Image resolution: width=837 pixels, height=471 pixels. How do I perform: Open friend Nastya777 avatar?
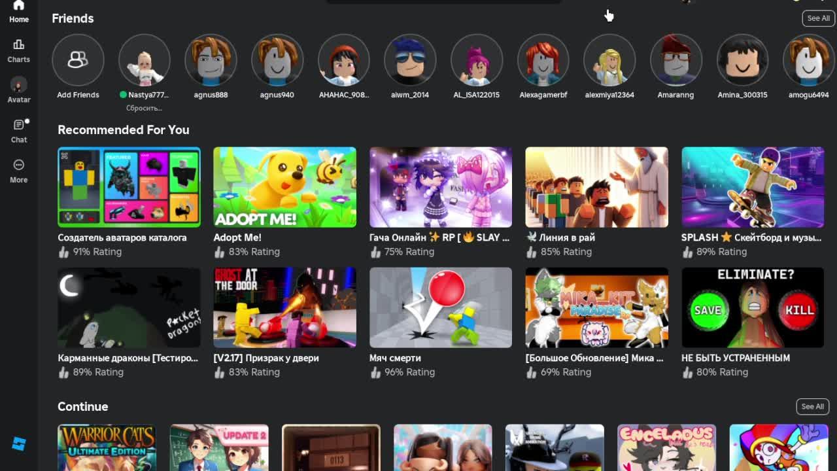145,60
